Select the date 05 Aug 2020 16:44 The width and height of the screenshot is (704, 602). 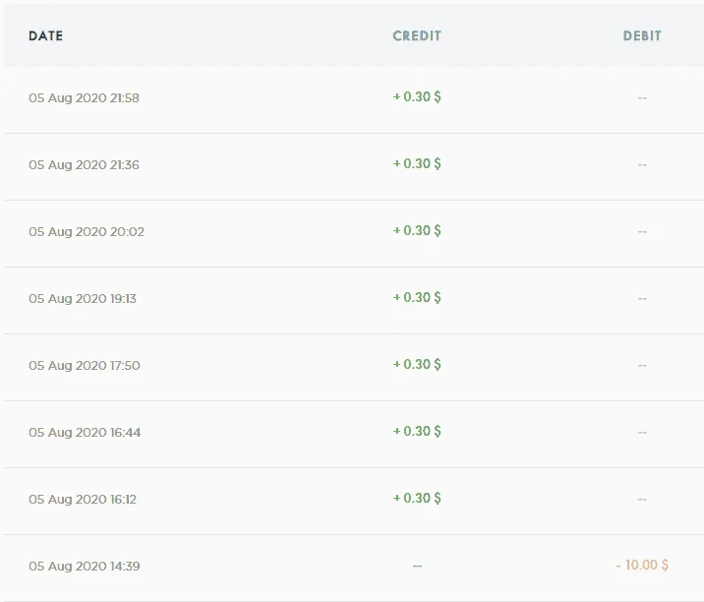(x=85, y=433)
